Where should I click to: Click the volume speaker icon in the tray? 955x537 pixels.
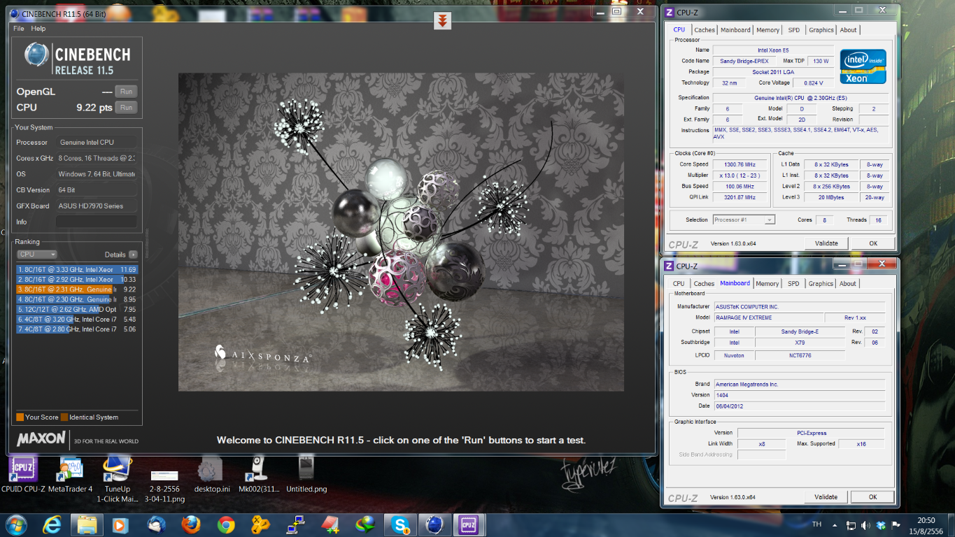tap(866, 525)
